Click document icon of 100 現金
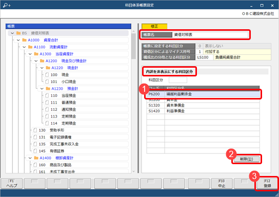Screen dimensions: 279x197 (47, 75)
